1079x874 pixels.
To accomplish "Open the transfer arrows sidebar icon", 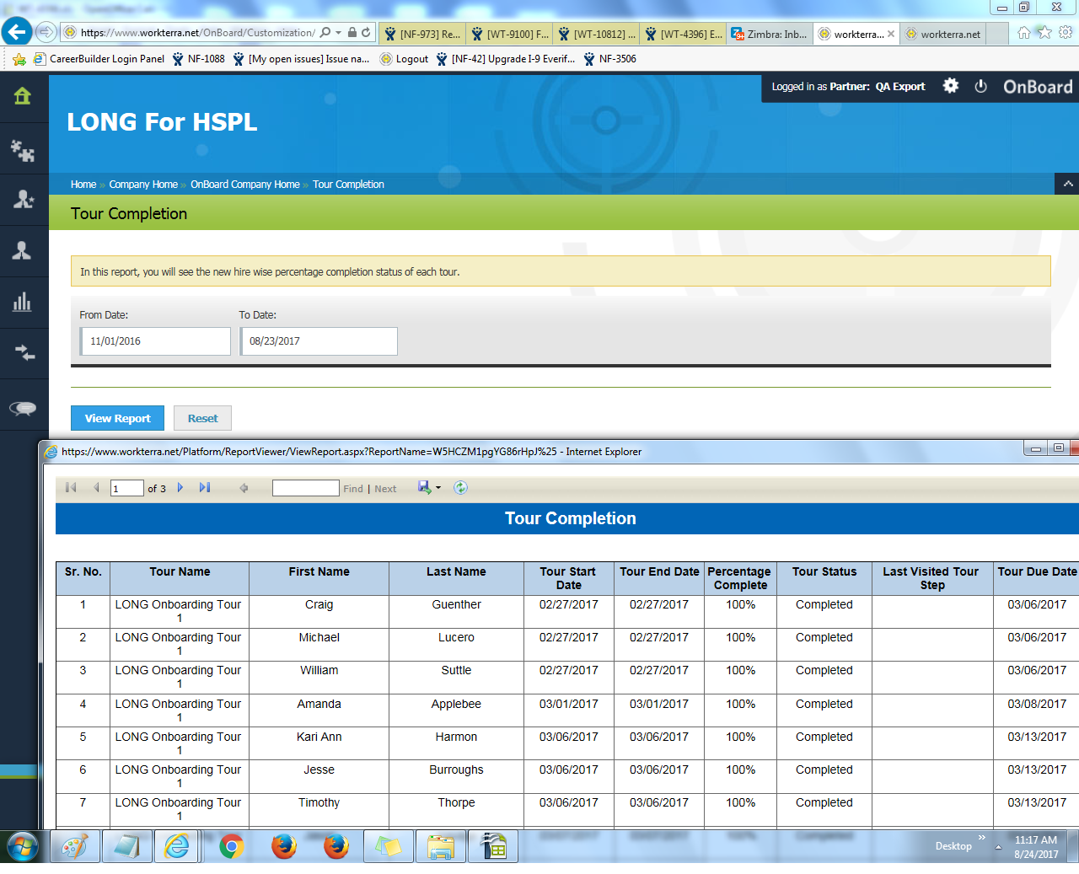I will [x=24, y=352].
